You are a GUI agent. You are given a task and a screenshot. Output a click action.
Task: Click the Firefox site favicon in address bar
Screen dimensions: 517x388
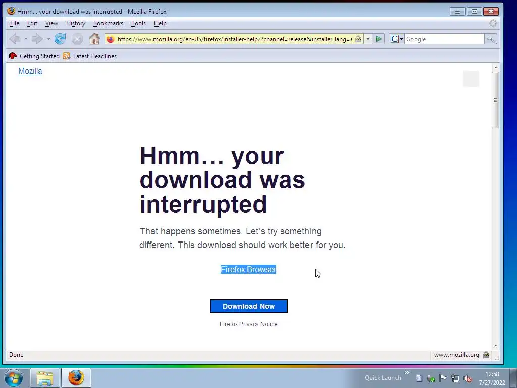(111, 39)
